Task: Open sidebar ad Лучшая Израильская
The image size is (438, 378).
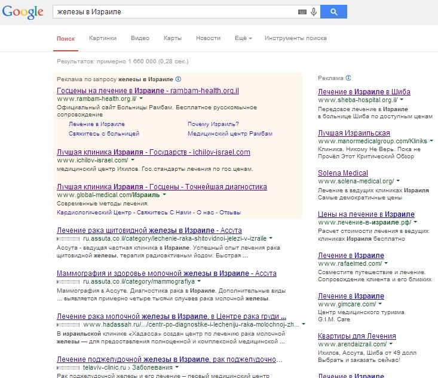Action: pyautogui.click(x=354, y=133)
